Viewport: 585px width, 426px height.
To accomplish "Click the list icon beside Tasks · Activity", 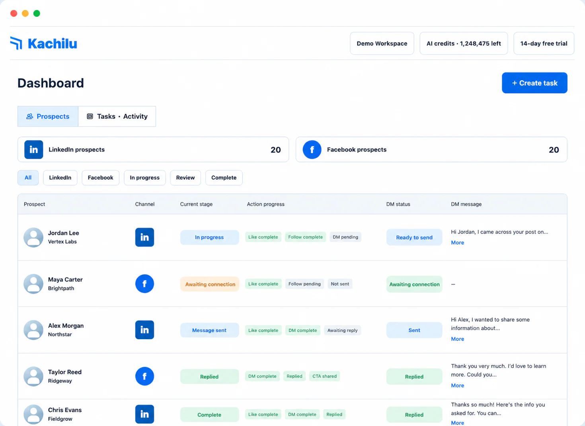I will click(x=90, y=116).
